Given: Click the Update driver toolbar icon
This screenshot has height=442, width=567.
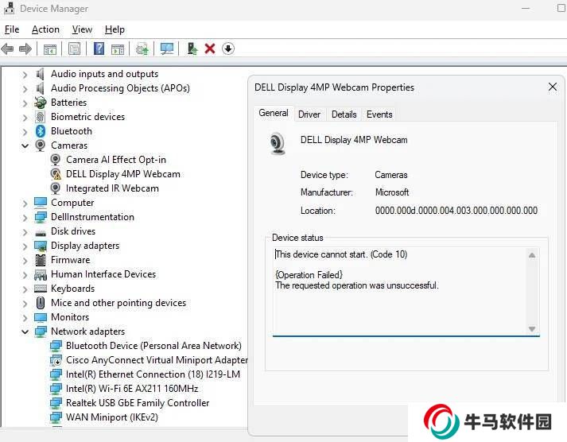Looking at the screenshot, I should (x=192, y=48).
